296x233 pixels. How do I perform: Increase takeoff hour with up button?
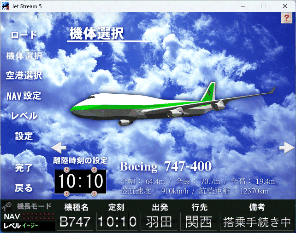[x=66, y=170]
